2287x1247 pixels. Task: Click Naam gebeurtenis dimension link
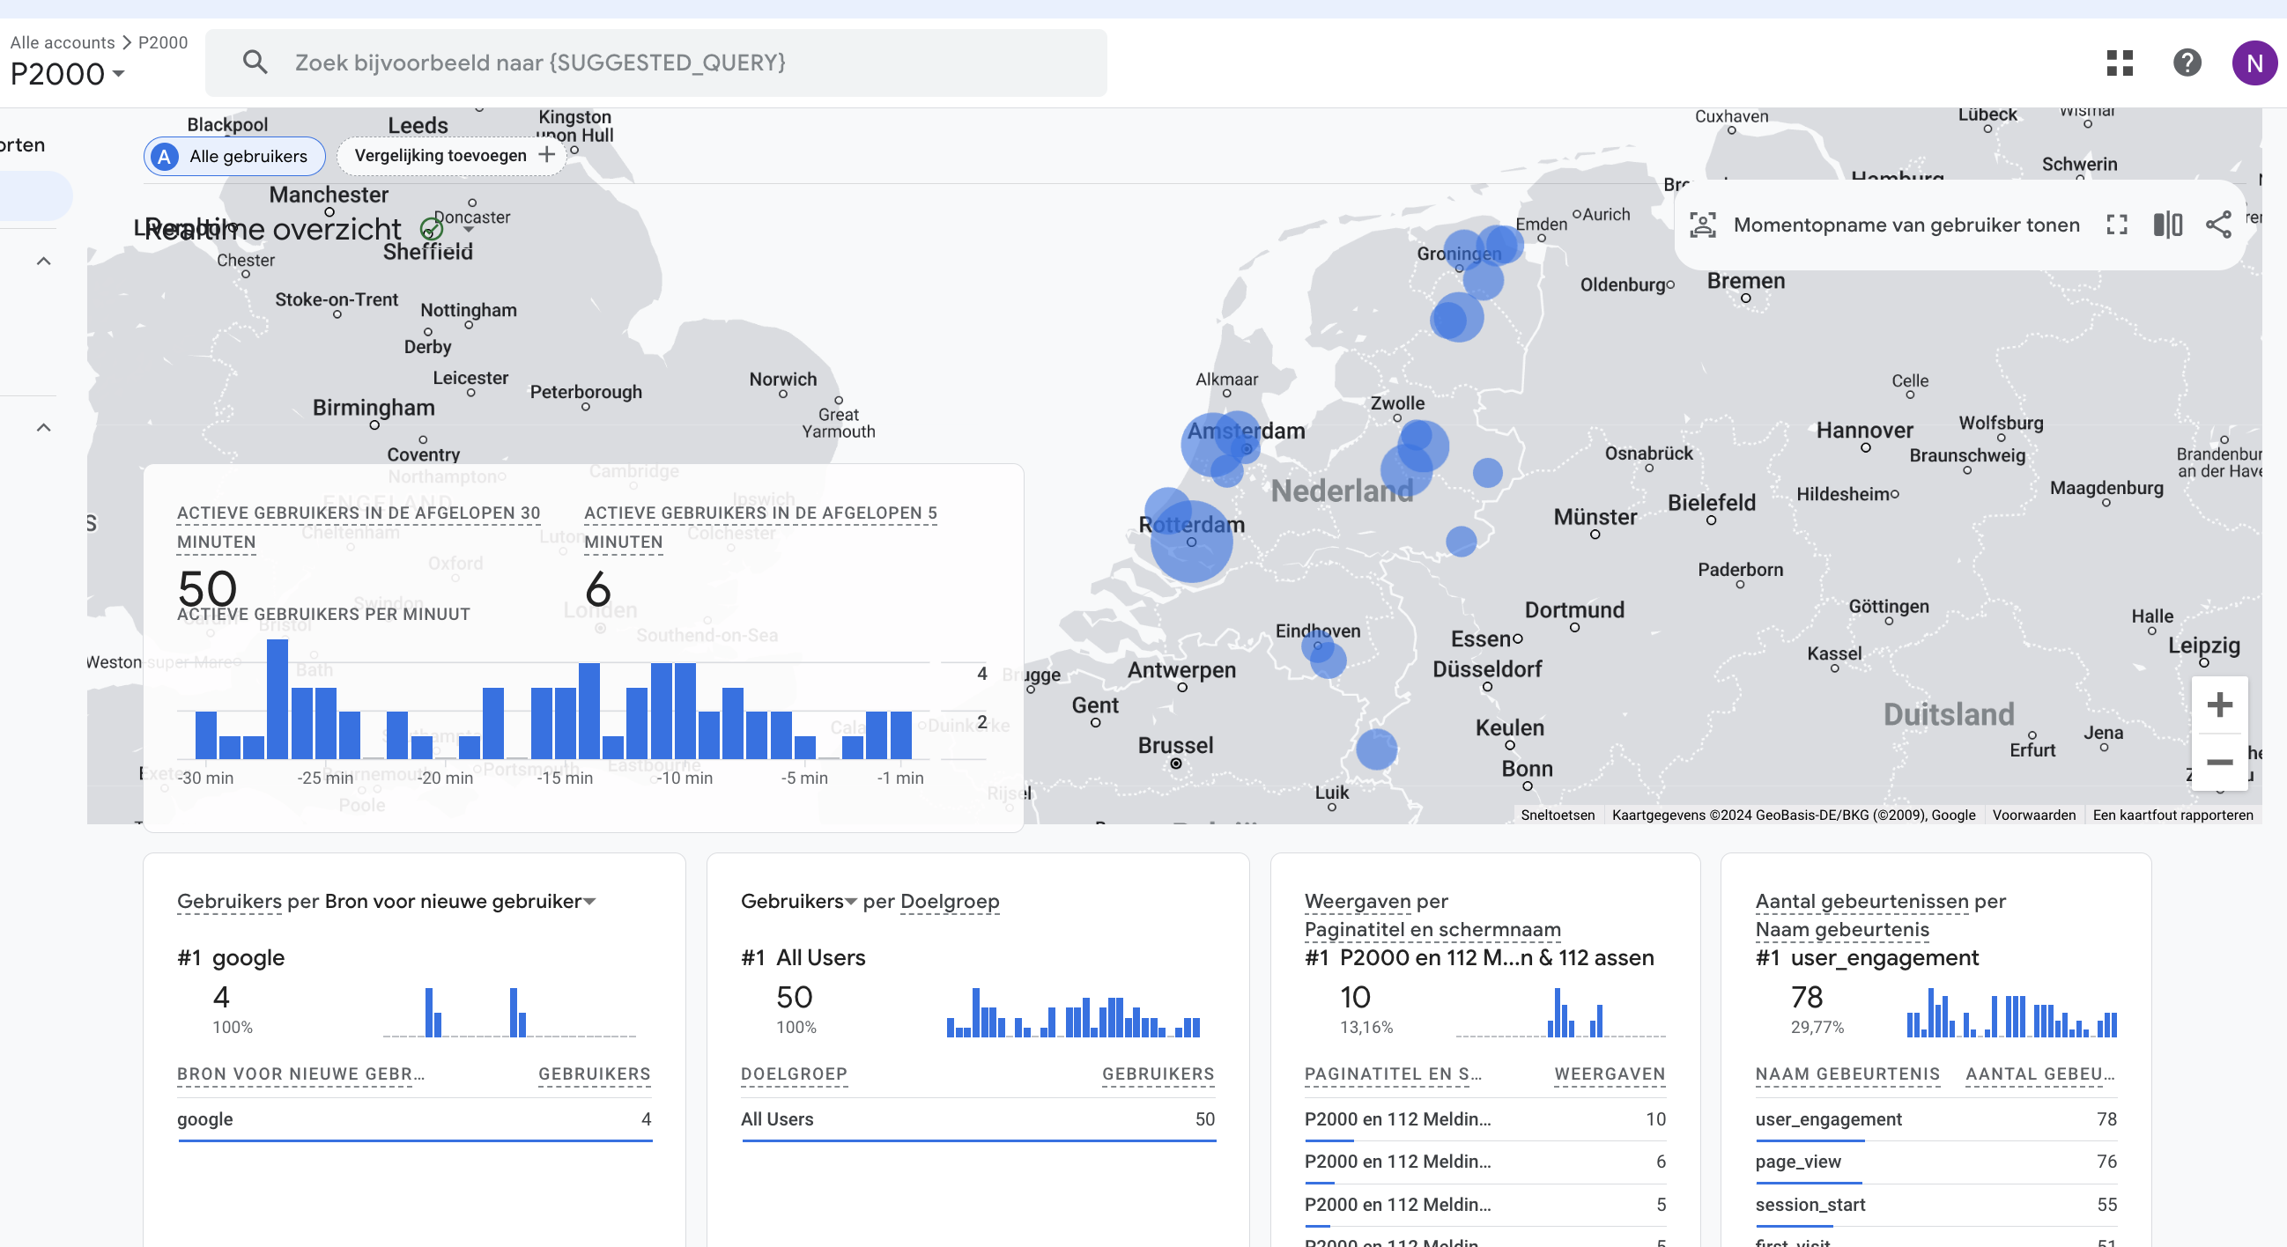pos(1841,929)
